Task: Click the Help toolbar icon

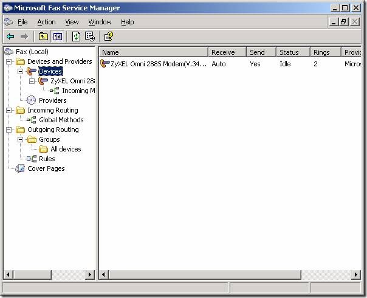Action: [109, 36]
